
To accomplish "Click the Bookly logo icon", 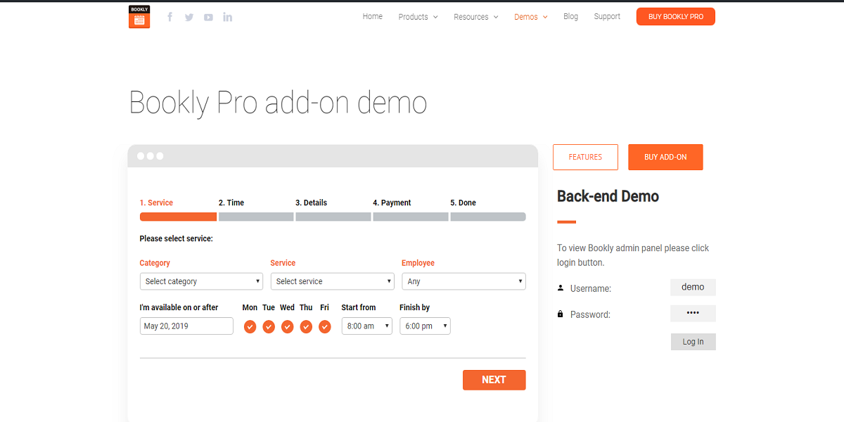I will (139, 17).
